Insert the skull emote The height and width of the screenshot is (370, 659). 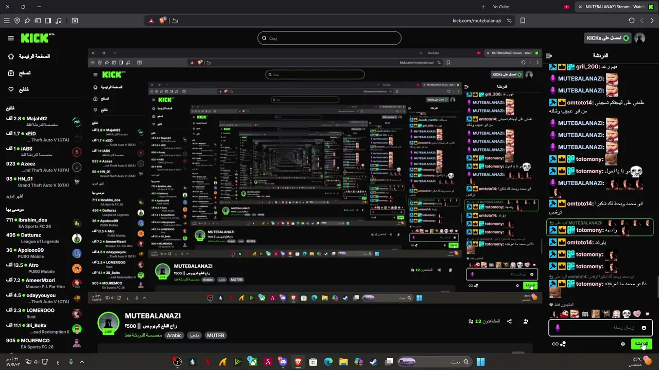pos(626,313)
